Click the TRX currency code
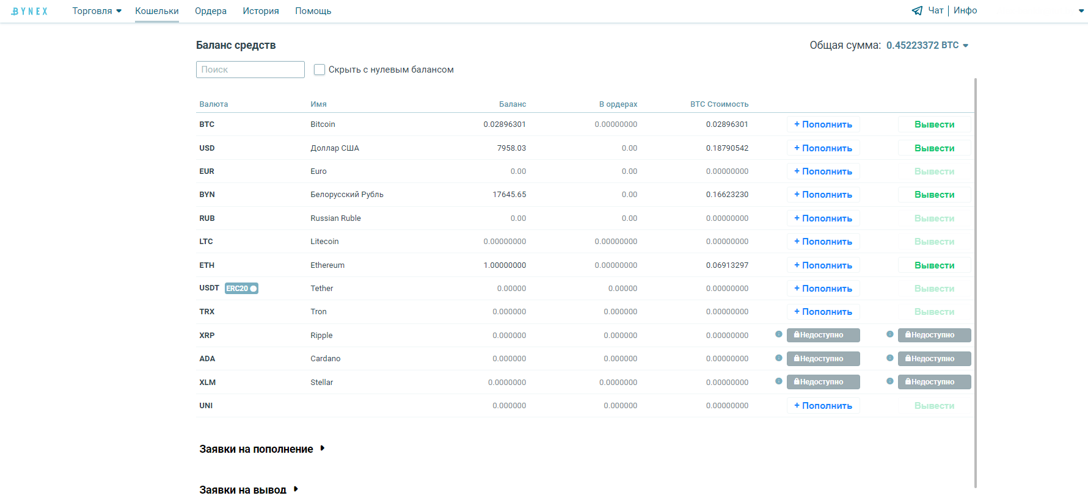Screen dimensions: 1088x504 coord(207,312)
